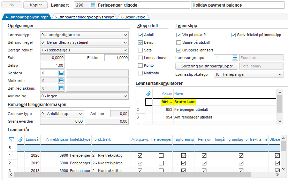Viewport: 288px width, 180px height.
Task: Click filter funnel icon in Lønnsartår grid
Action: coord(11,139)
